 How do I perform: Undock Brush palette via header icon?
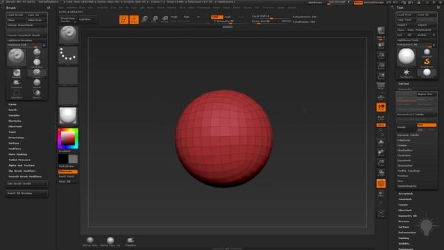click(x=49, y=8)
